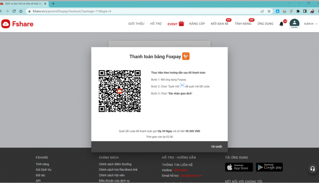Click the blue download extension icon
This screenshot has height=183, width=319.
point(277,11)
